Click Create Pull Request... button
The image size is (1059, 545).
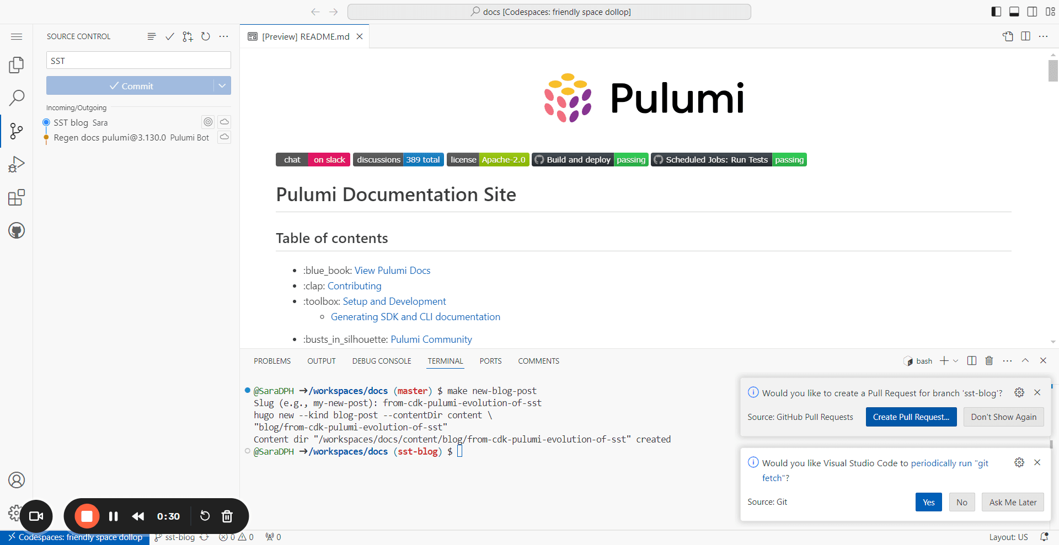point(911,417)
